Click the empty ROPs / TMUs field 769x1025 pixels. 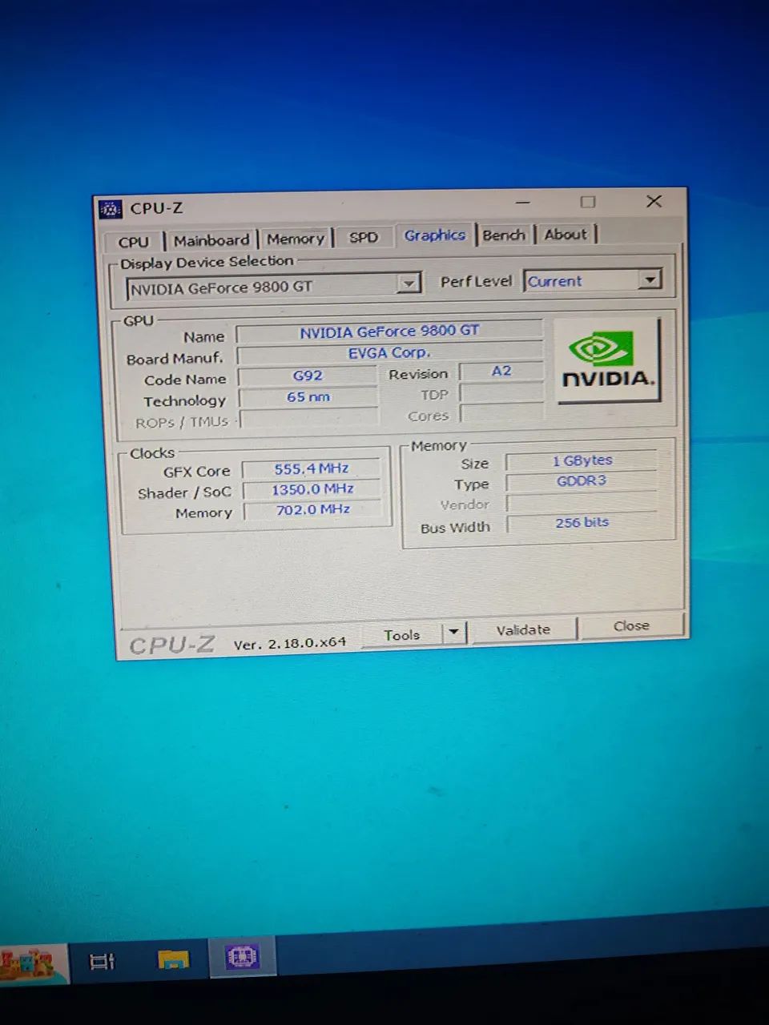click(309, 418)
